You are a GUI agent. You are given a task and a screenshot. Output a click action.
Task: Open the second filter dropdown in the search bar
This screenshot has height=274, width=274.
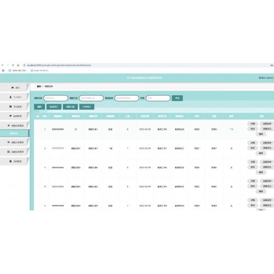coord(91,98)
